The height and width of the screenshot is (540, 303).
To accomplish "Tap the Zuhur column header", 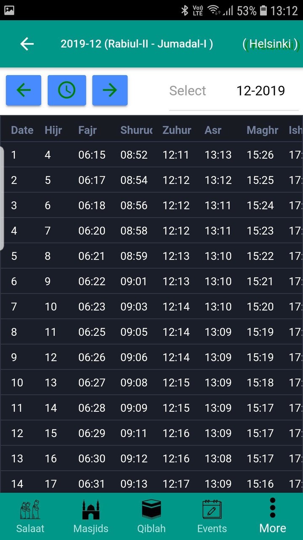I will click(177, 130).
